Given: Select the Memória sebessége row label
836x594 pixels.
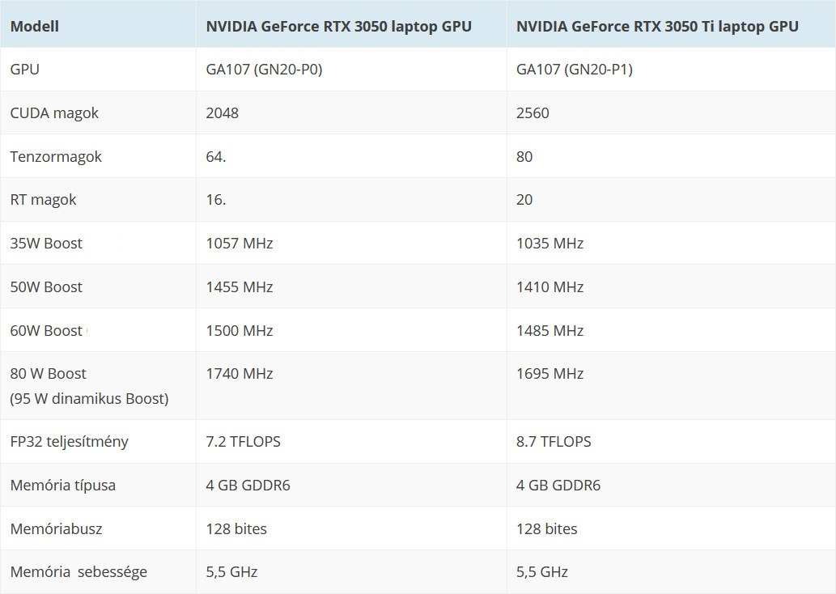Looking at the screenshot, I should point(79,572).
